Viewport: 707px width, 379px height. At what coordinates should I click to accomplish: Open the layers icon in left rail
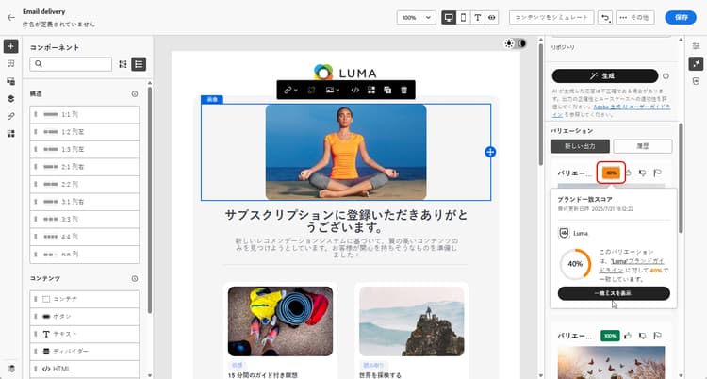pyautogui.click(x=10, y=99)
